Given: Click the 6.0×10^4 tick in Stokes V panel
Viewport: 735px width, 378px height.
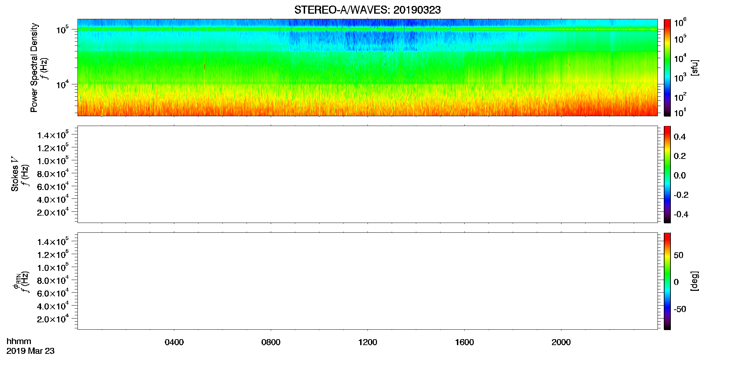Looking at the screenshot, I should pos(53,186).
